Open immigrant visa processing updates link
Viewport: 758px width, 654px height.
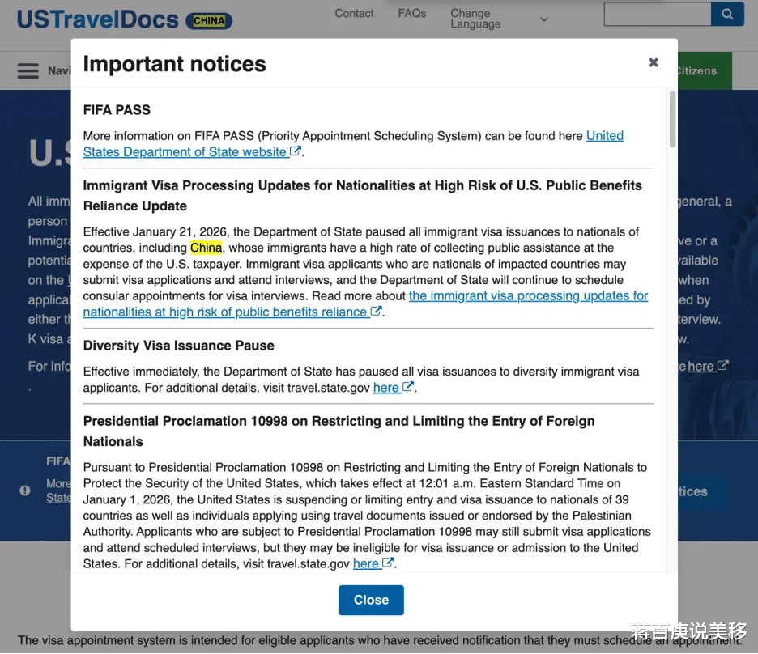click(x=365, y=304)
